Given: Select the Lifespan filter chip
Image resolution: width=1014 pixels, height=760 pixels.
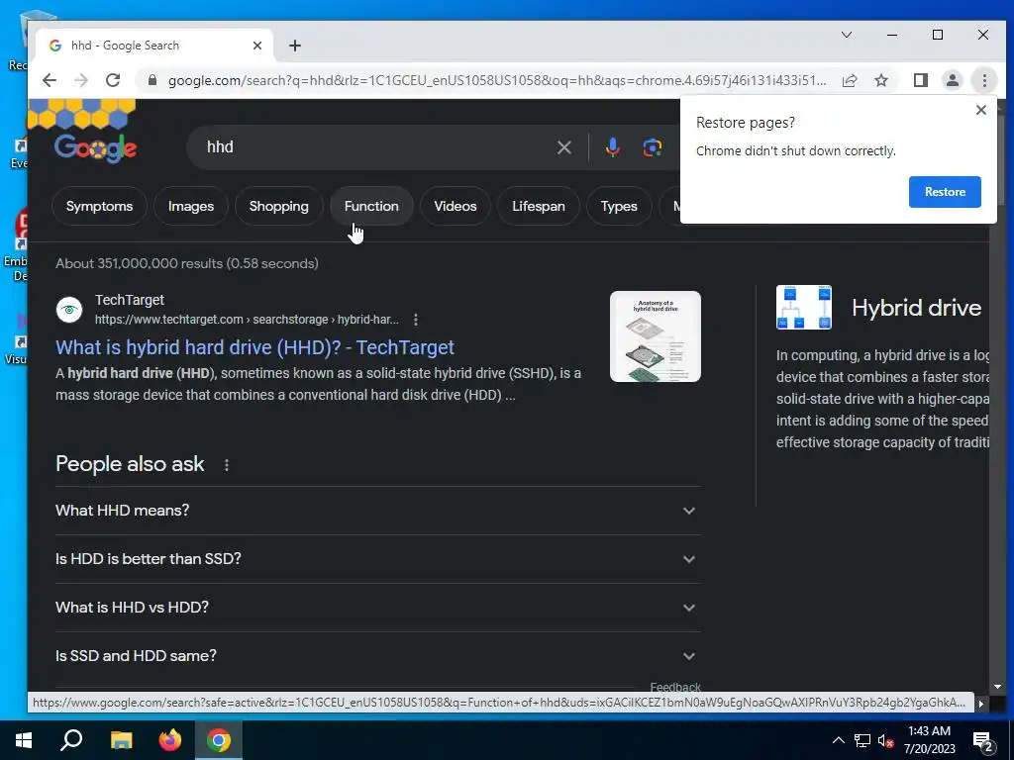Looking at the screenshot, I should (538, 206).
